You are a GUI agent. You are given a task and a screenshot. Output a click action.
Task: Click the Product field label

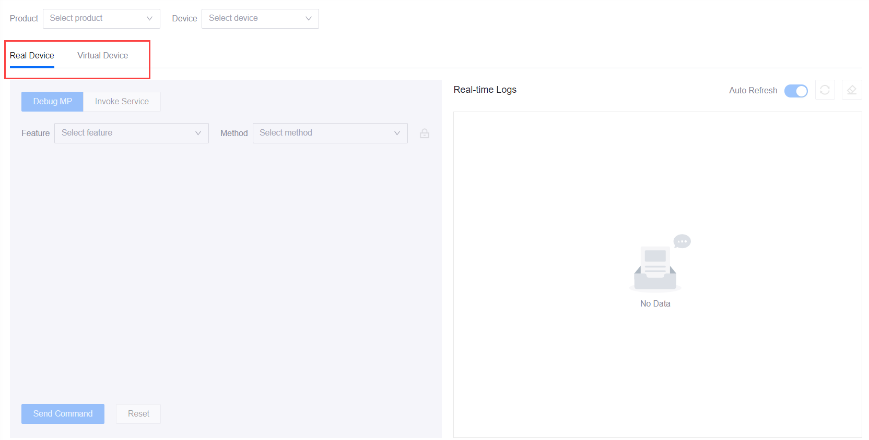(24, 19)
